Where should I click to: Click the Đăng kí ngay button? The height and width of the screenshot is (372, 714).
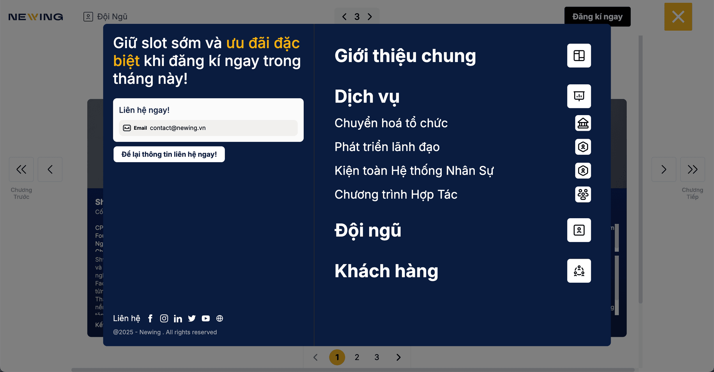point(597,17)
